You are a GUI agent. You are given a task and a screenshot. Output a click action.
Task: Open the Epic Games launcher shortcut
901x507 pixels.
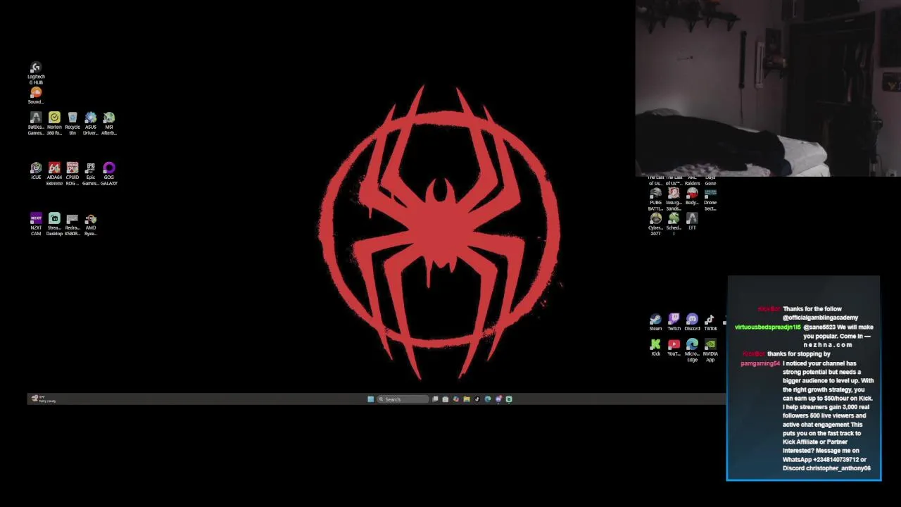coord(91,174)
